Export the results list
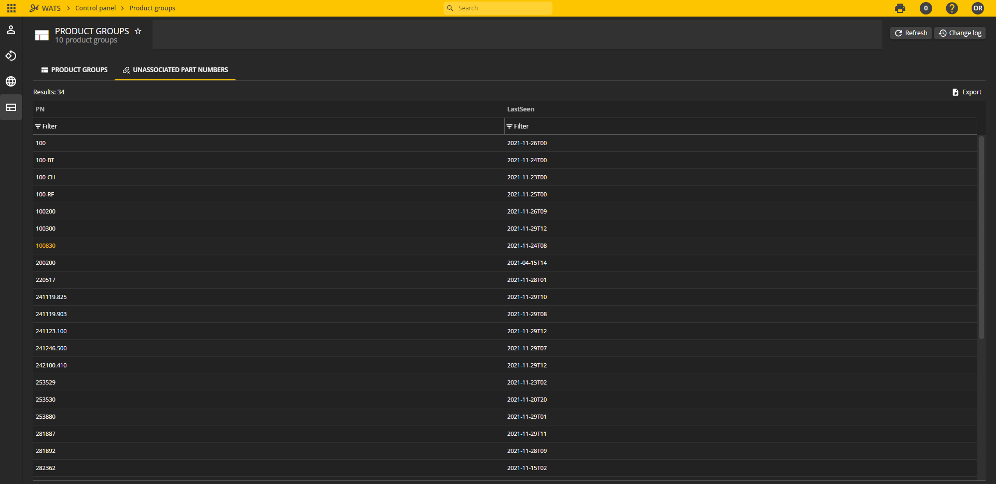Screen dimensions: 996x484 tap(967, 92)
